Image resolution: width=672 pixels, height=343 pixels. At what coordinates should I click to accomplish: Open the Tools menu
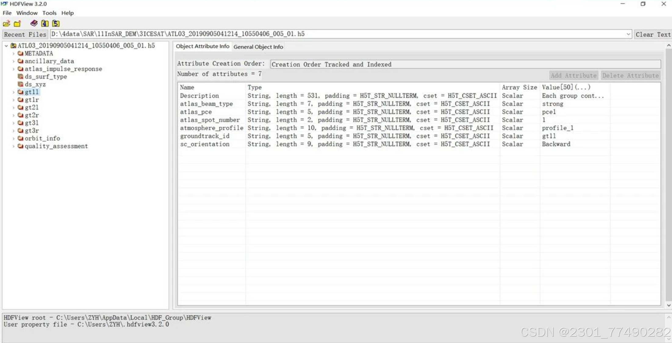pos(49,13)
